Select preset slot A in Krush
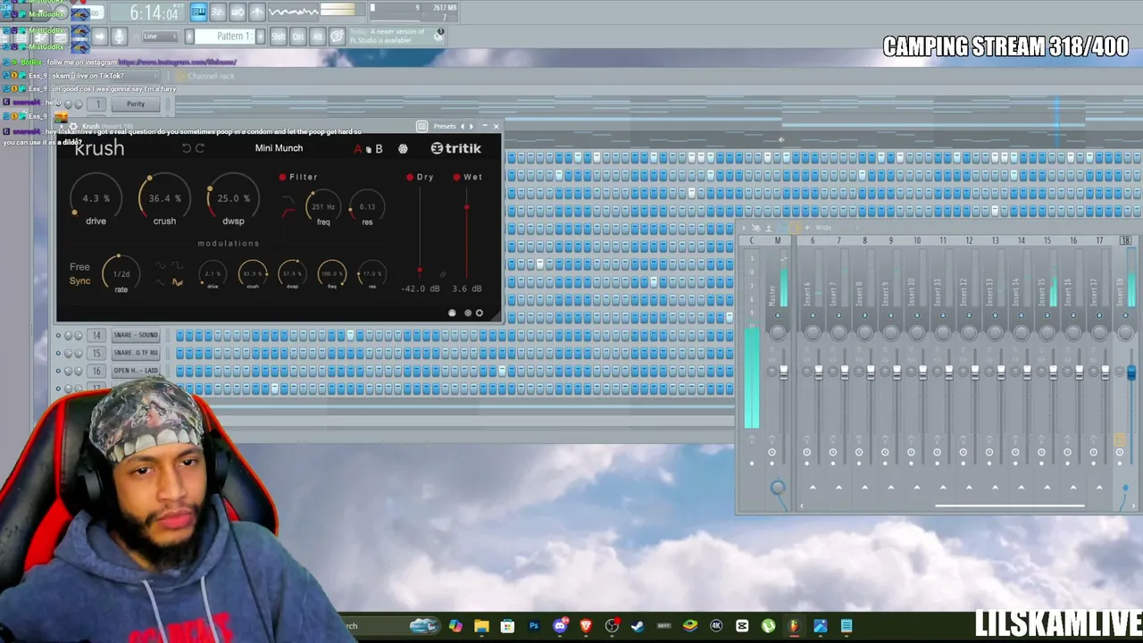The width and height of the screenshot is (1143, 643). point(358,148)
